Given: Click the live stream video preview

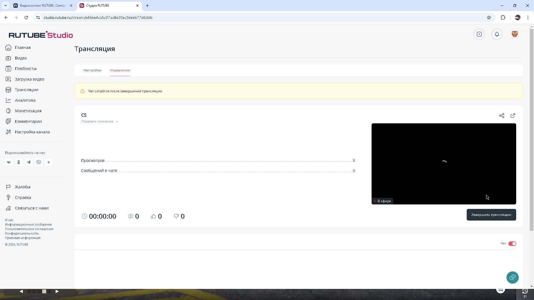Looking at the screenshot, I should tap(444, 164).
